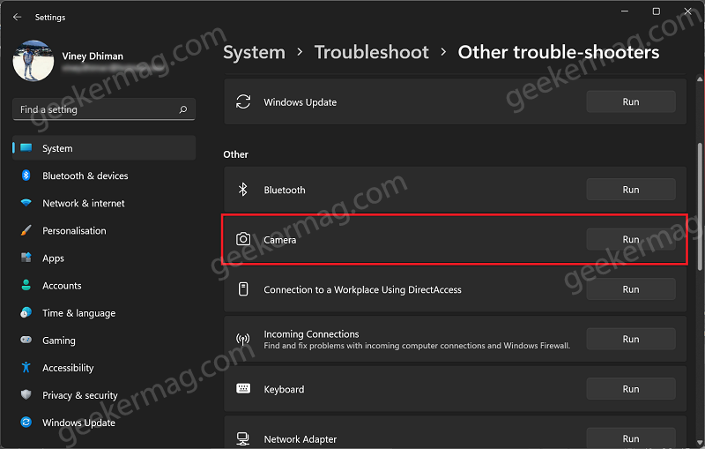Open Gaming settings
The image size is (705, 449).
[x=104, y=340]
